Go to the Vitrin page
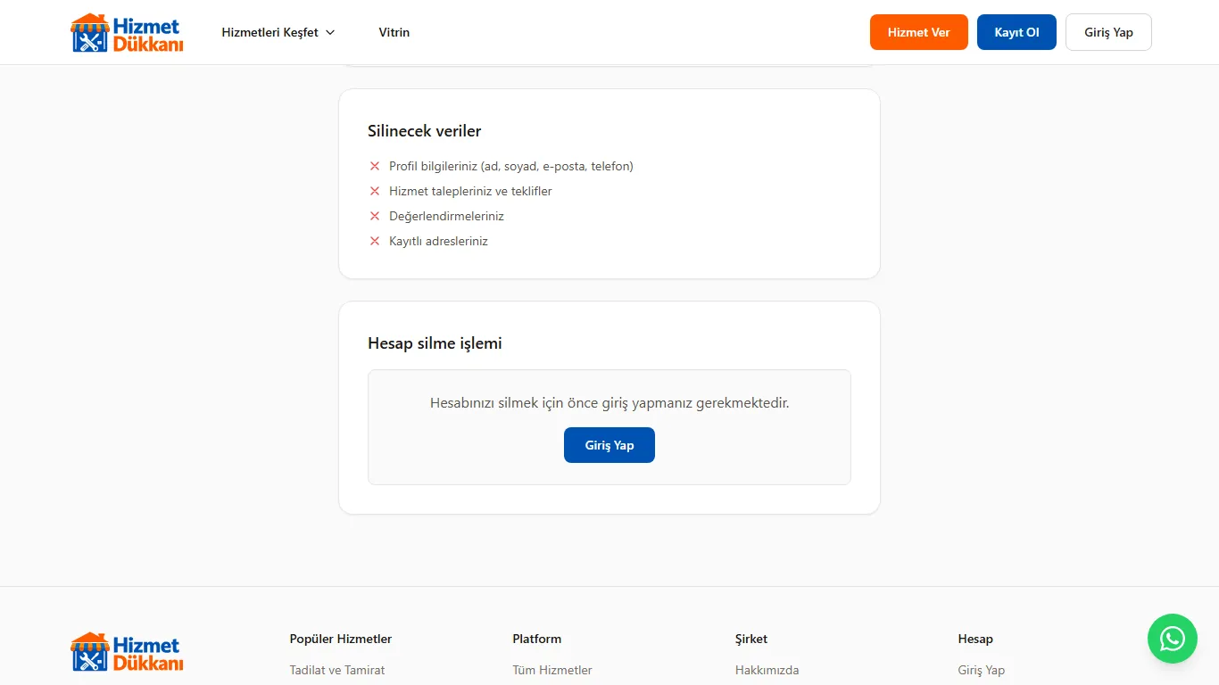1219x685 pixels. 394,32
